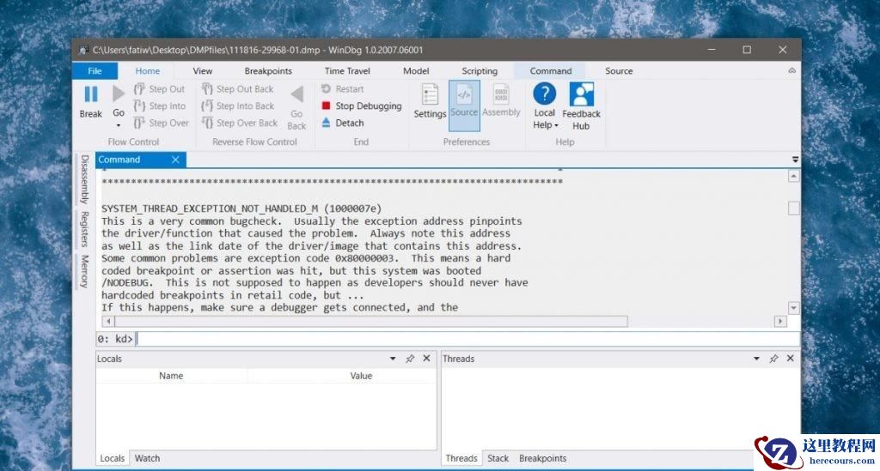The width and height of the screenshot is (880, 471).
Task: Click the Go play icon
Action: pos(119,94)
